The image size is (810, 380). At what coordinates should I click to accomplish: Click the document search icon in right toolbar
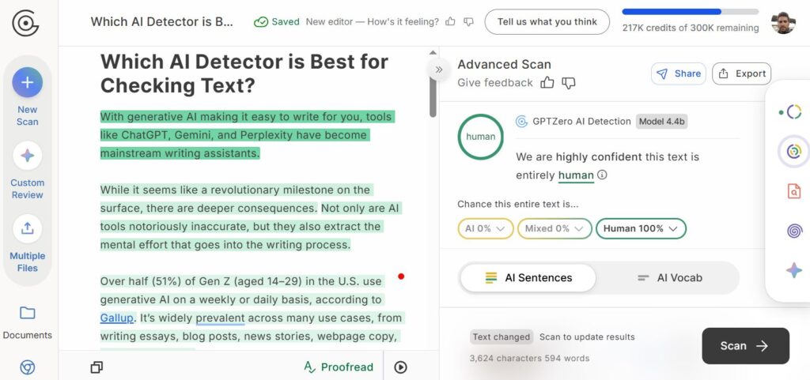tap(794, 191)
